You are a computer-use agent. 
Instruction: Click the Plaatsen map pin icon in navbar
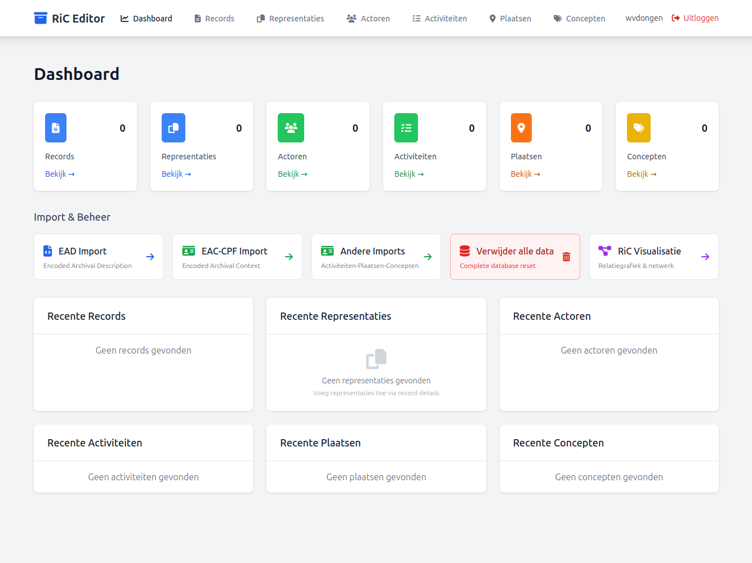tap(493, 19)
